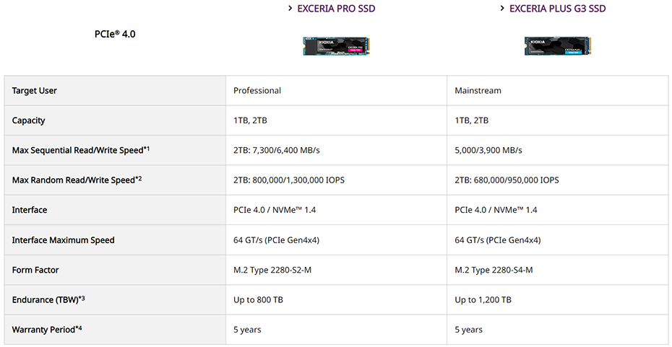The image size is (672, 347).
Task: Click footnote *3 next to Endurance (TBW)
Action: pos(82,297)
